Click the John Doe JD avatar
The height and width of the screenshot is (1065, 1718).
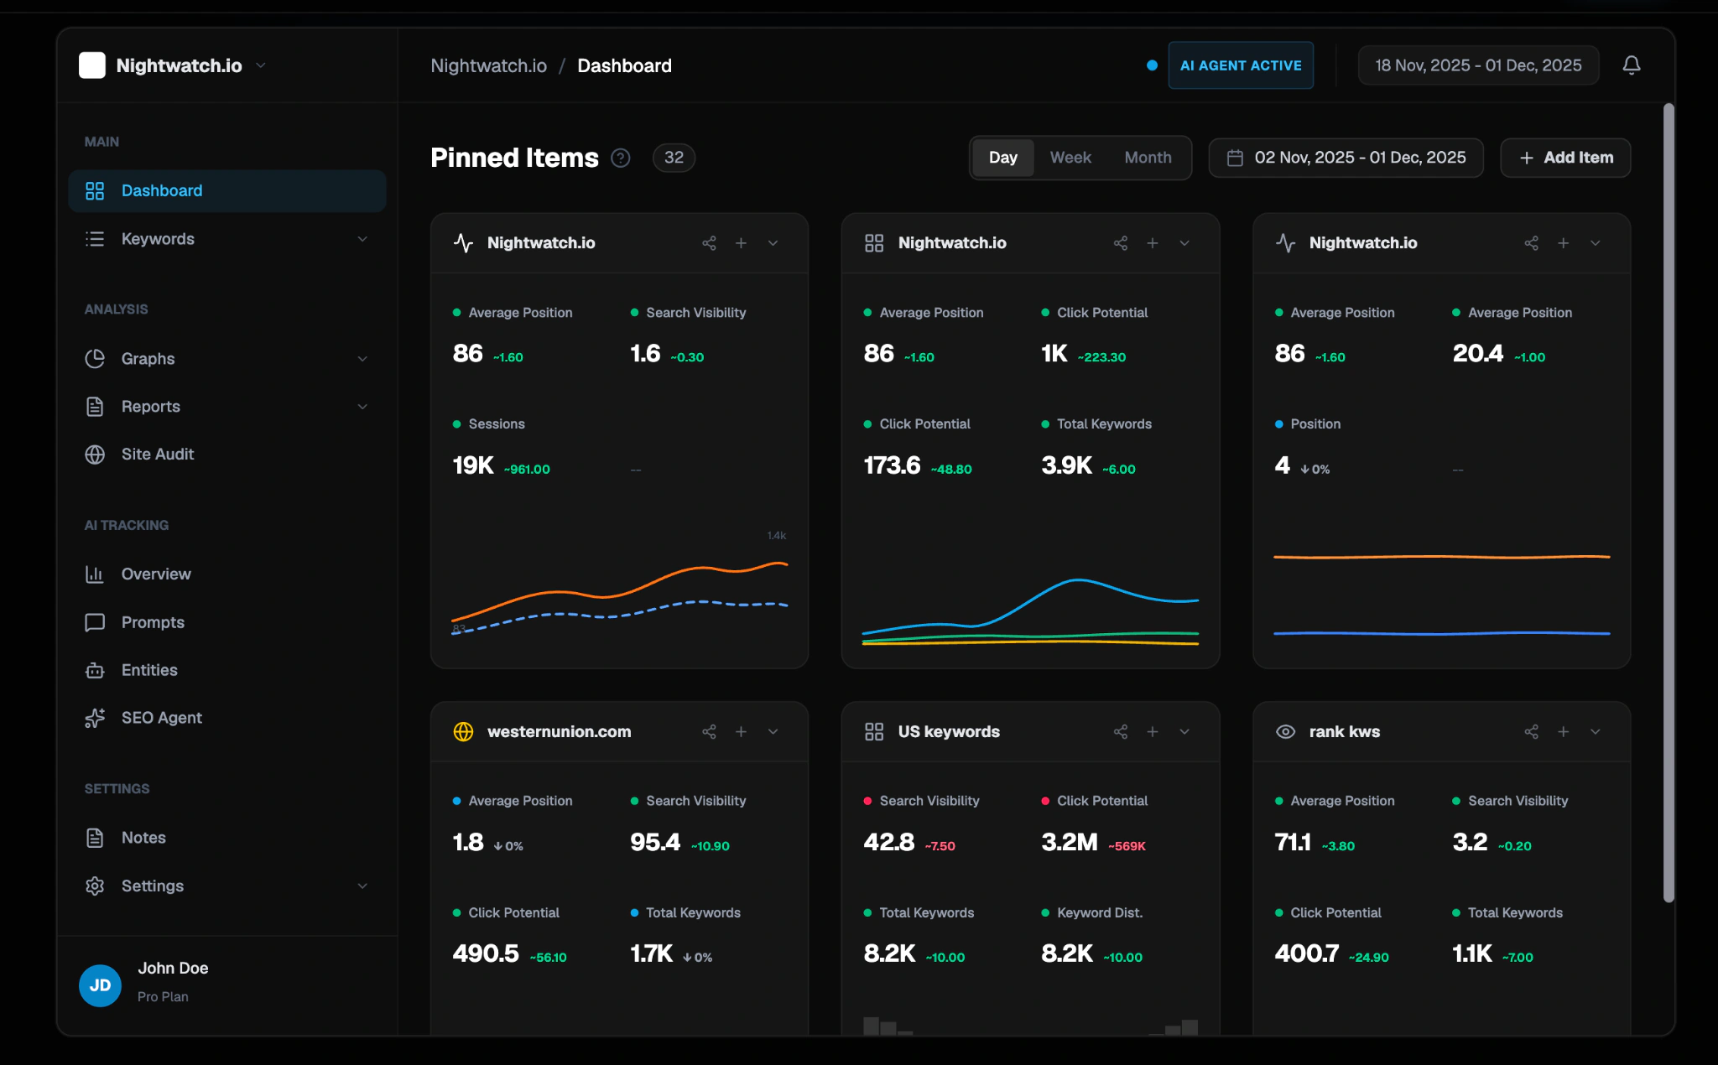point(100,985)
